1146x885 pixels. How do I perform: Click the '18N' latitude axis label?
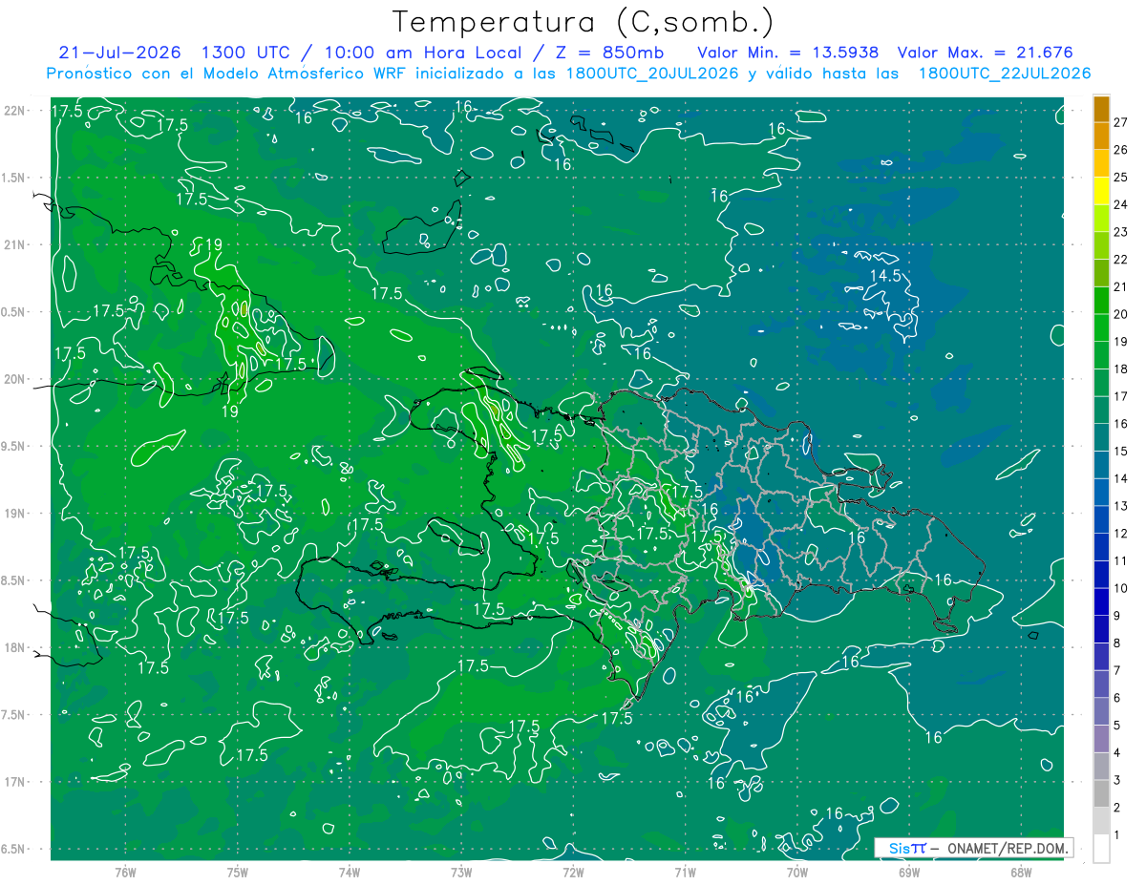point(15,648)
